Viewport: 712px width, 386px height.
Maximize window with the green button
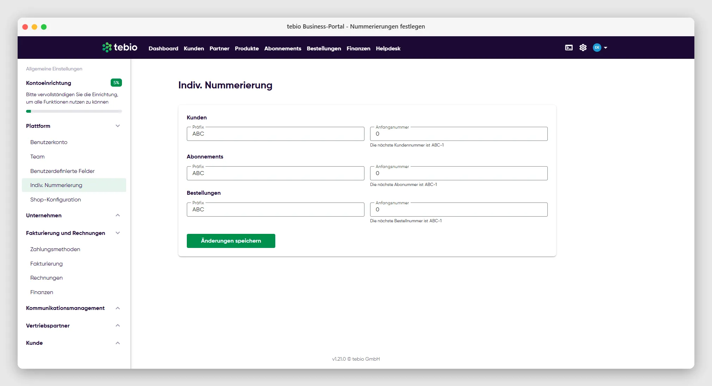pos(44,27)
